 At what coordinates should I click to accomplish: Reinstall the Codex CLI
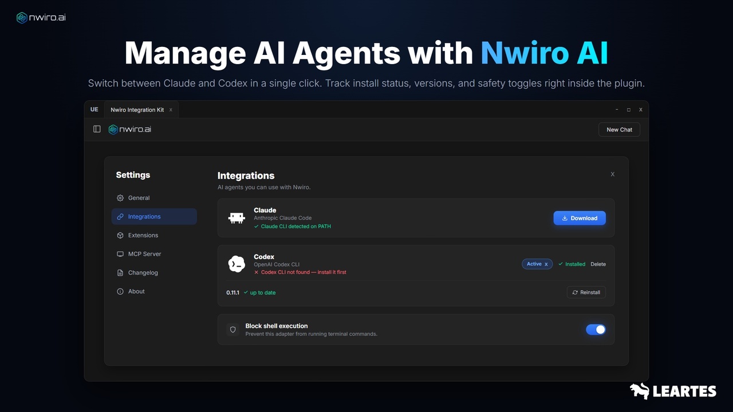586,292
